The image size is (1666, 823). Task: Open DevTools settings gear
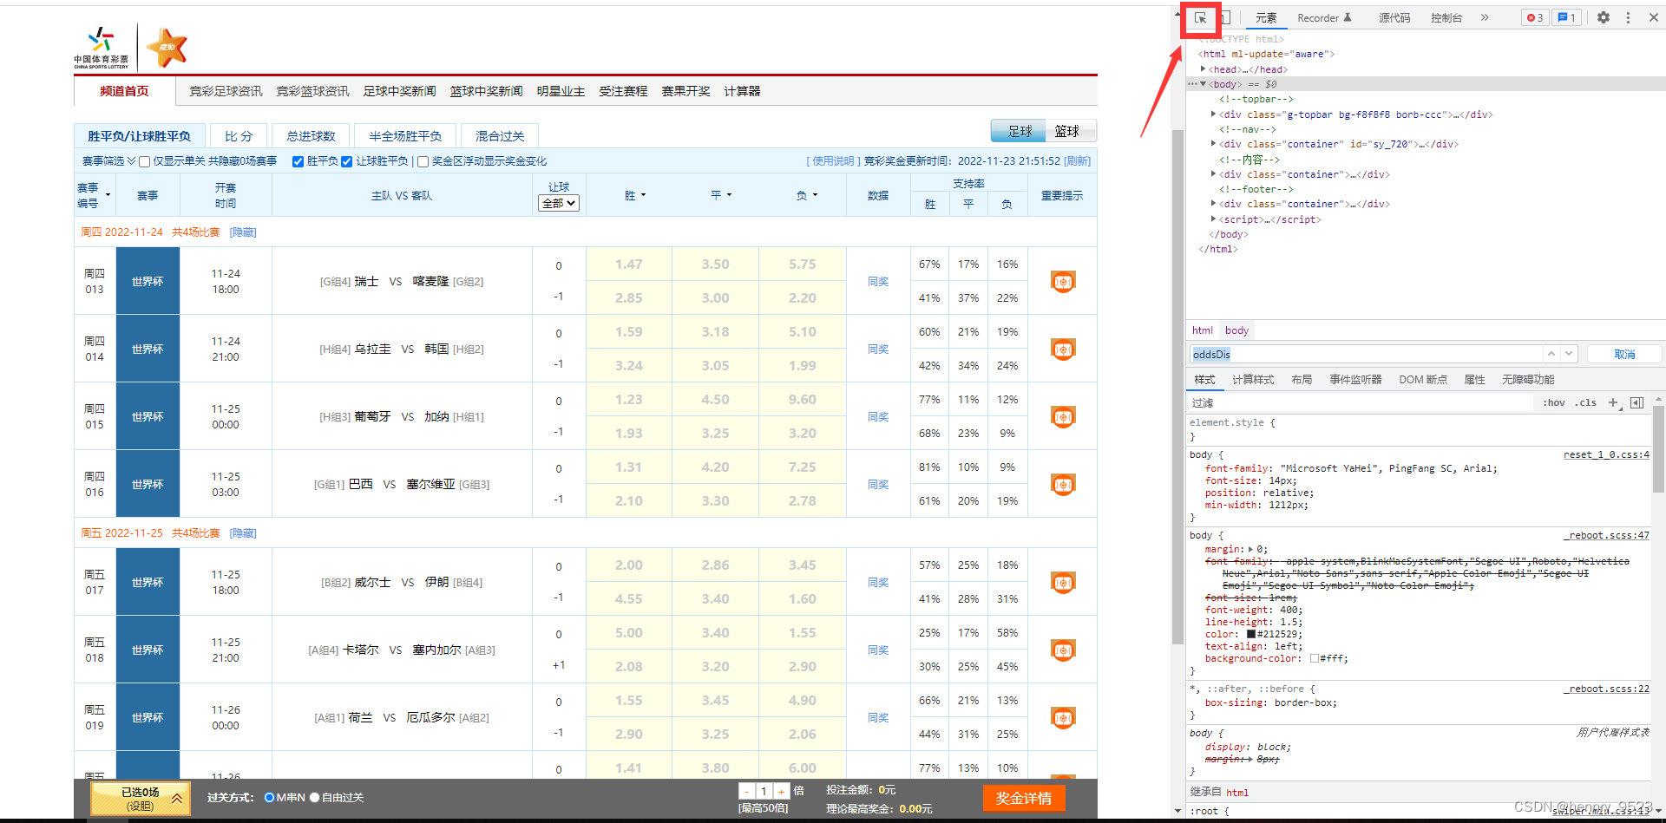pos(1604,17)
